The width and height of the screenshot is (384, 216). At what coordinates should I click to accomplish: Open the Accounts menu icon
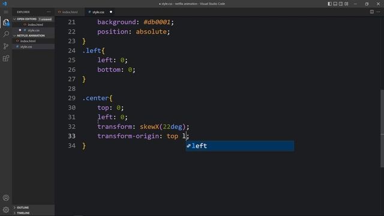click(x=6, y=197)
